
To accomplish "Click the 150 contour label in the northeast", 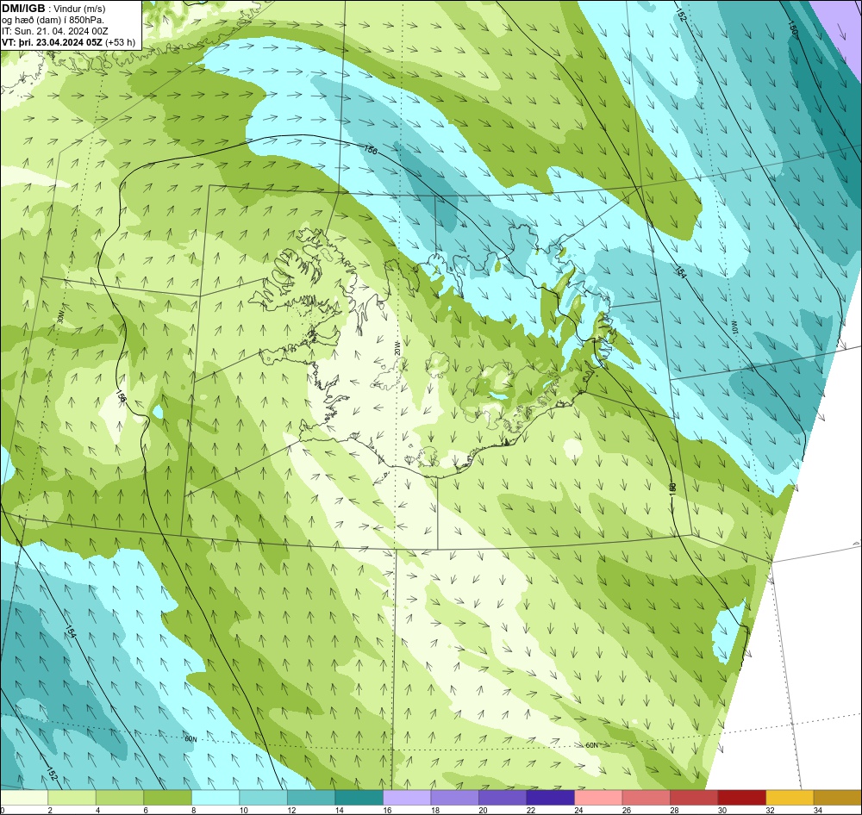I will point(792,28).
